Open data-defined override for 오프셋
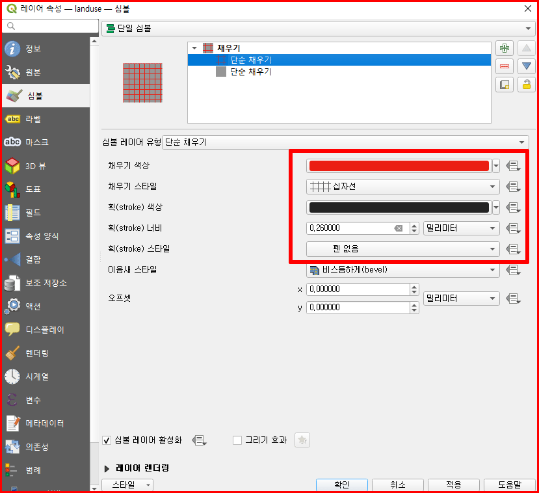 (513, 298)
